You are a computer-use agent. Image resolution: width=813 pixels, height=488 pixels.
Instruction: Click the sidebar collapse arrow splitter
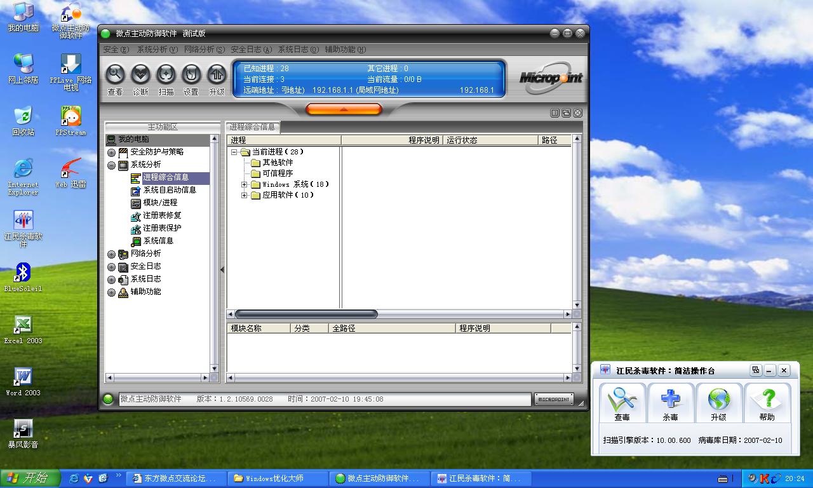click(222, 270)
